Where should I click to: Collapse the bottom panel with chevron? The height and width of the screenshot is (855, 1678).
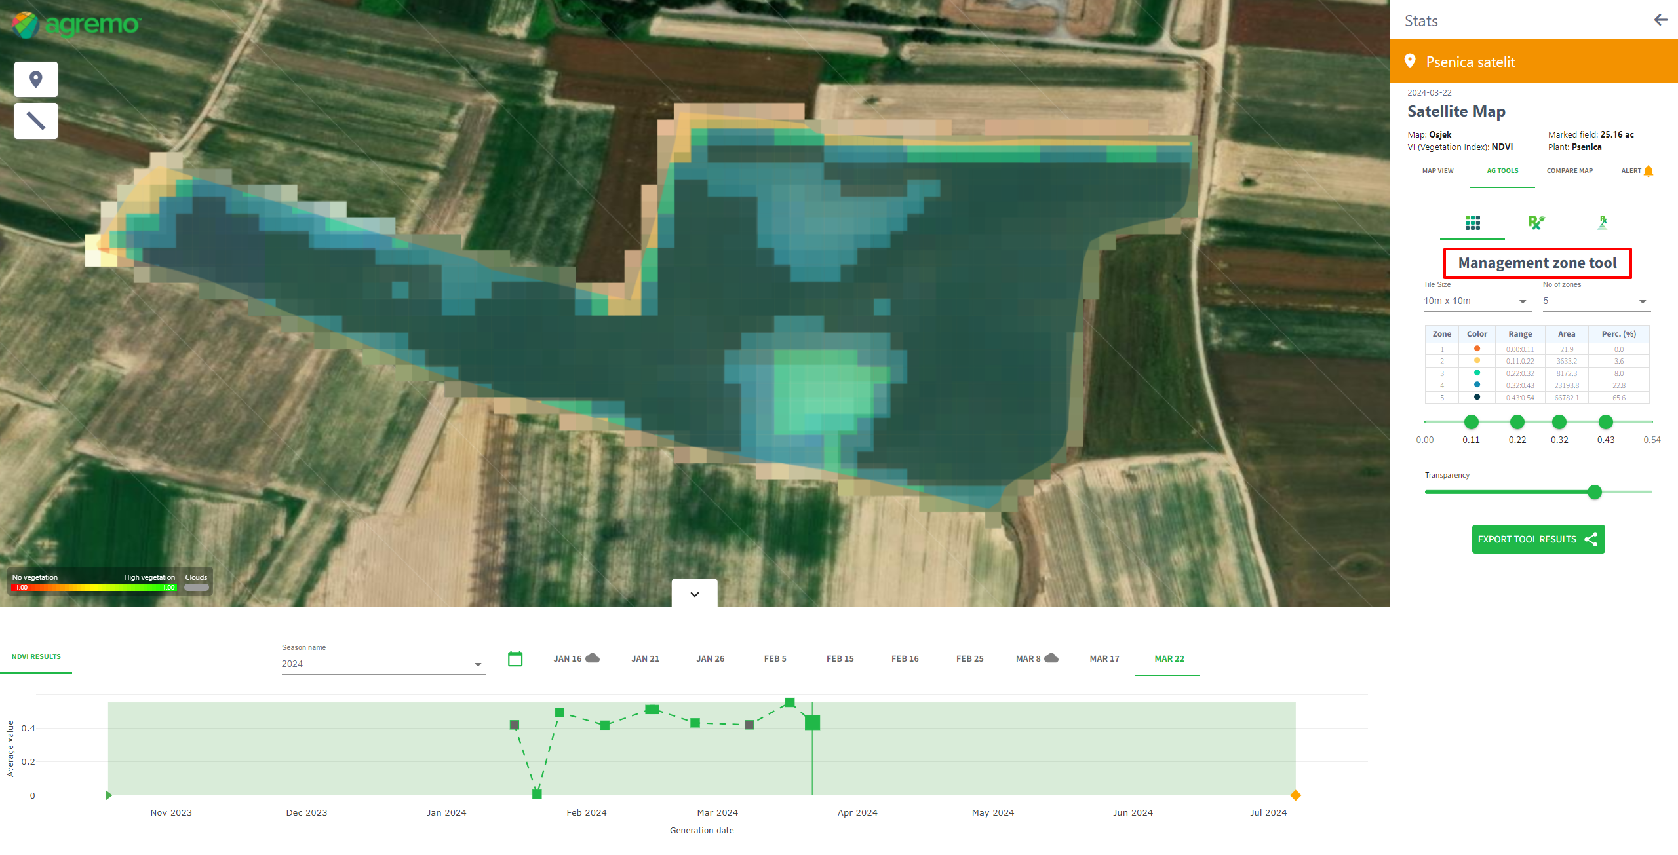click(694, 594)
